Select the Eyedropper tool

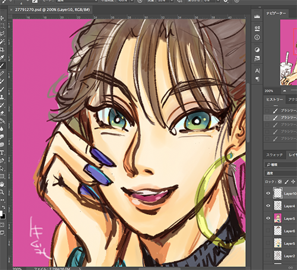(x=2, y=58)
